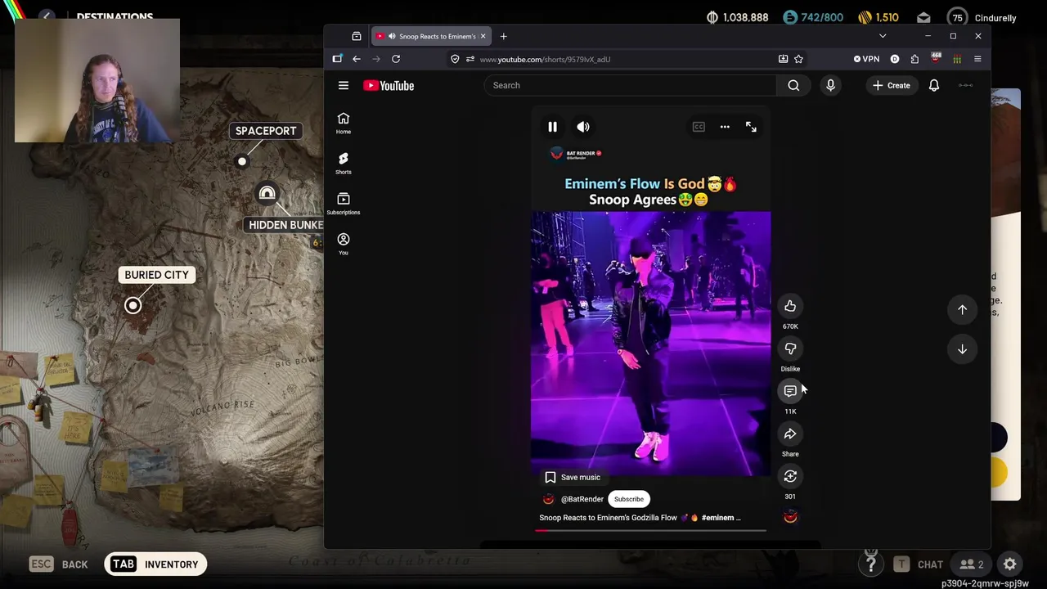Click the YouTube logo
This screenshot has width=1047, height=589.
(x=389, y=85)
